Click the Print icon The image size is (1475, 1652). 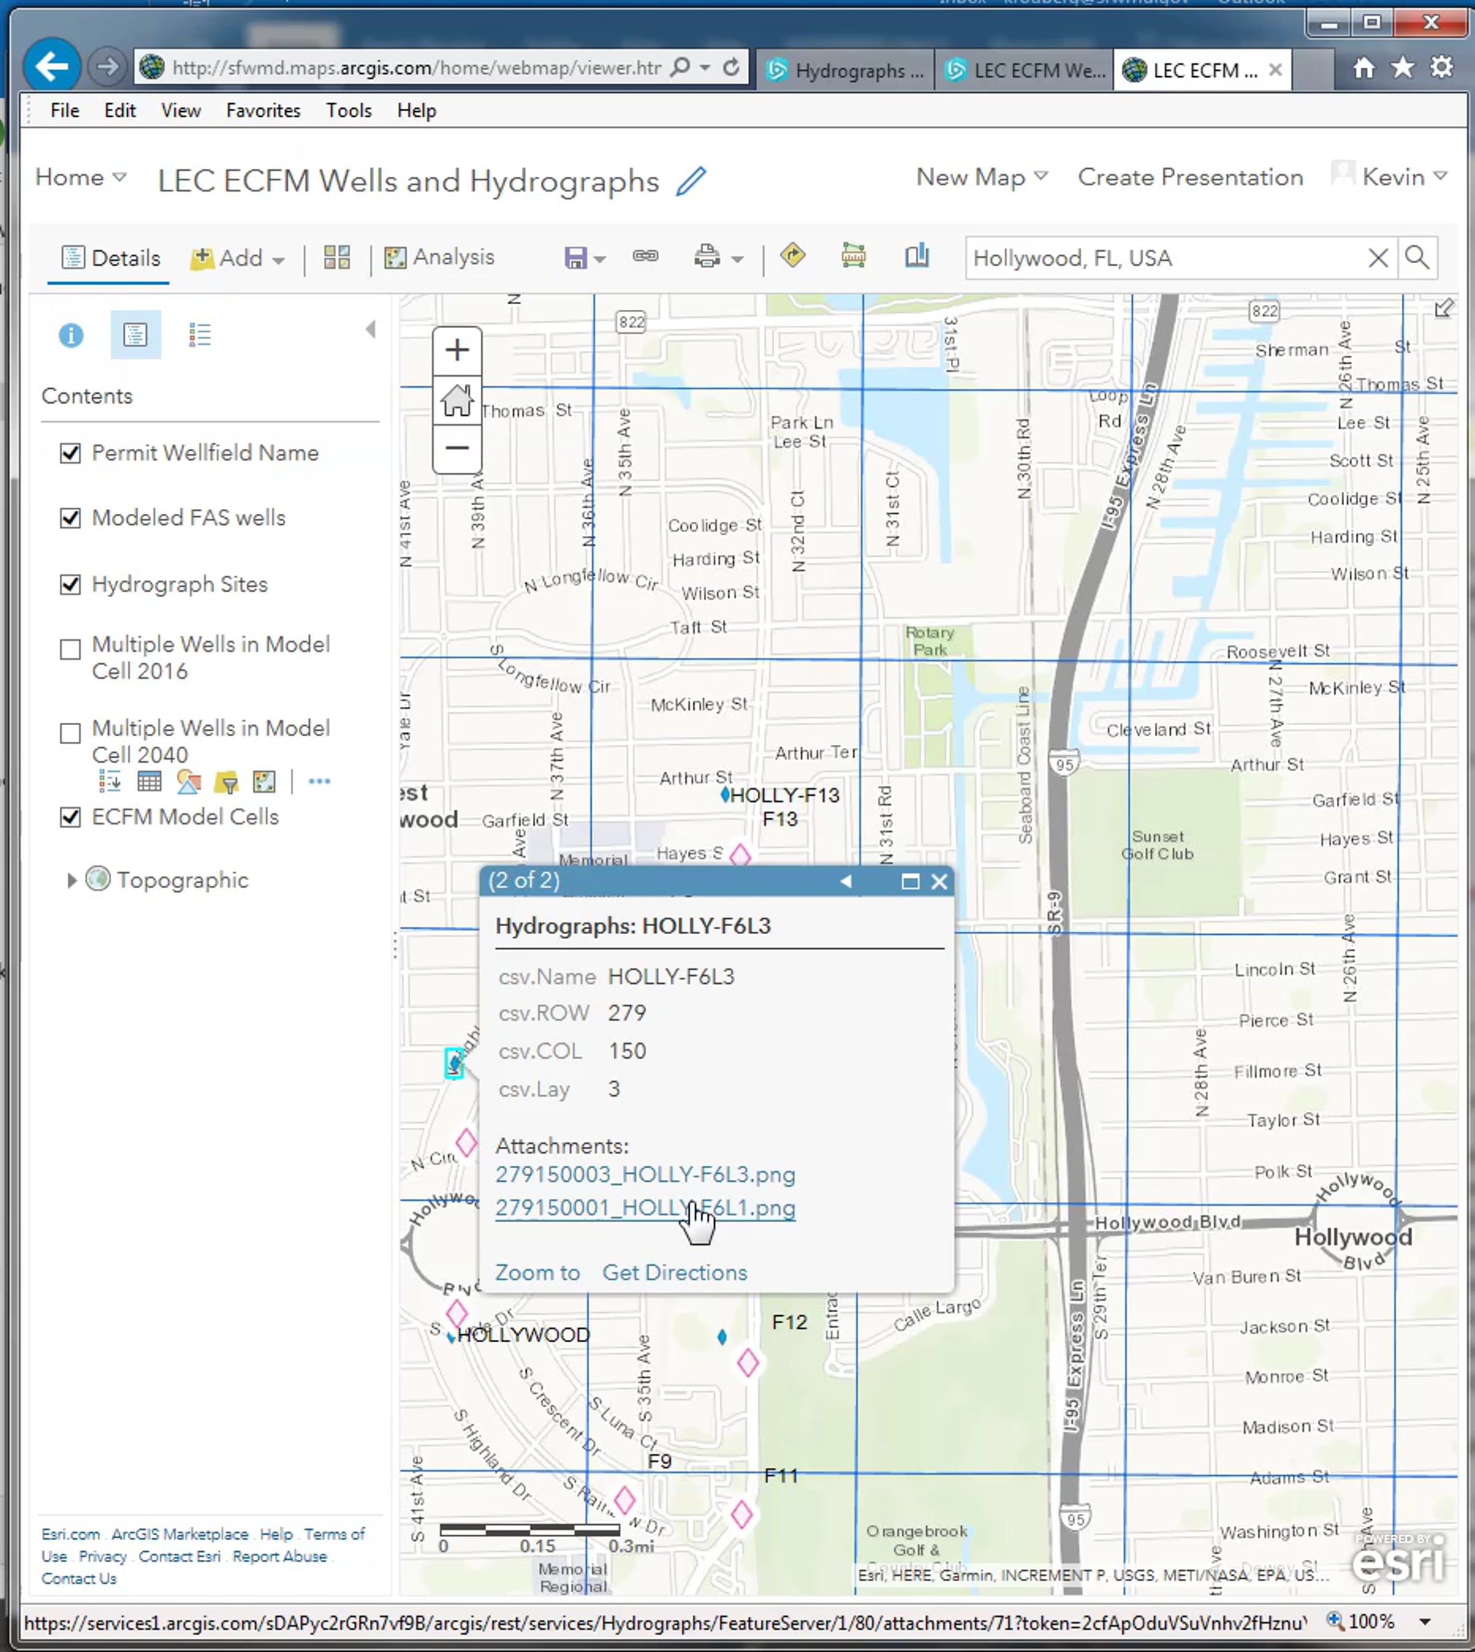(707, 257)
